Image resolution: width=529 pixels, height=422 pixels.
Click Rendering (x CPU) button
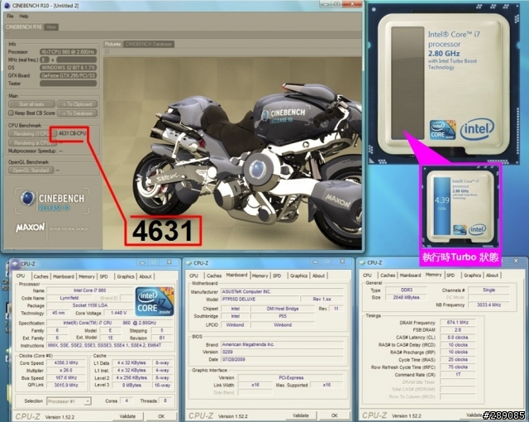click(31, 143)
